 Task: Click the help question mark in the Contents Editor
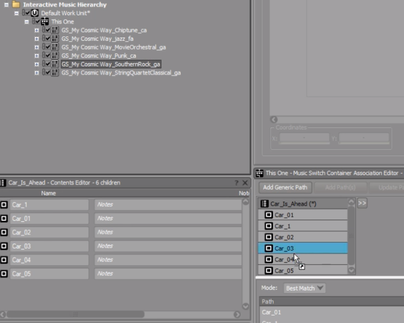(x=236, y=183)
